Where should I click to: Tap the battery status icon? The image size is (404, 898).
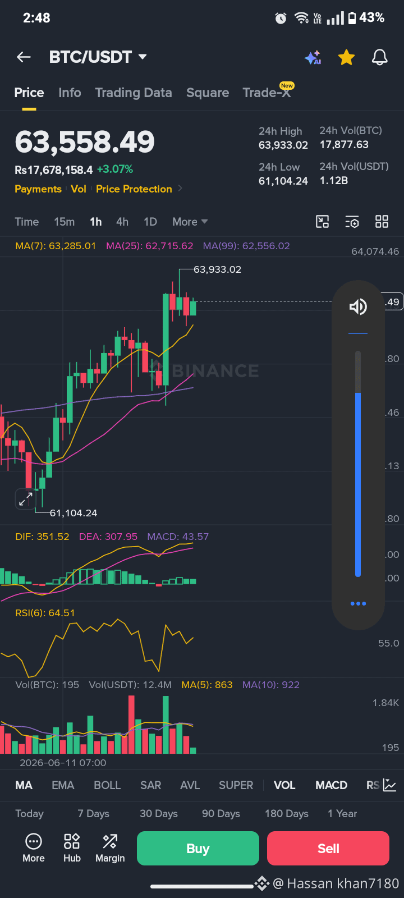tap(352, 18)
